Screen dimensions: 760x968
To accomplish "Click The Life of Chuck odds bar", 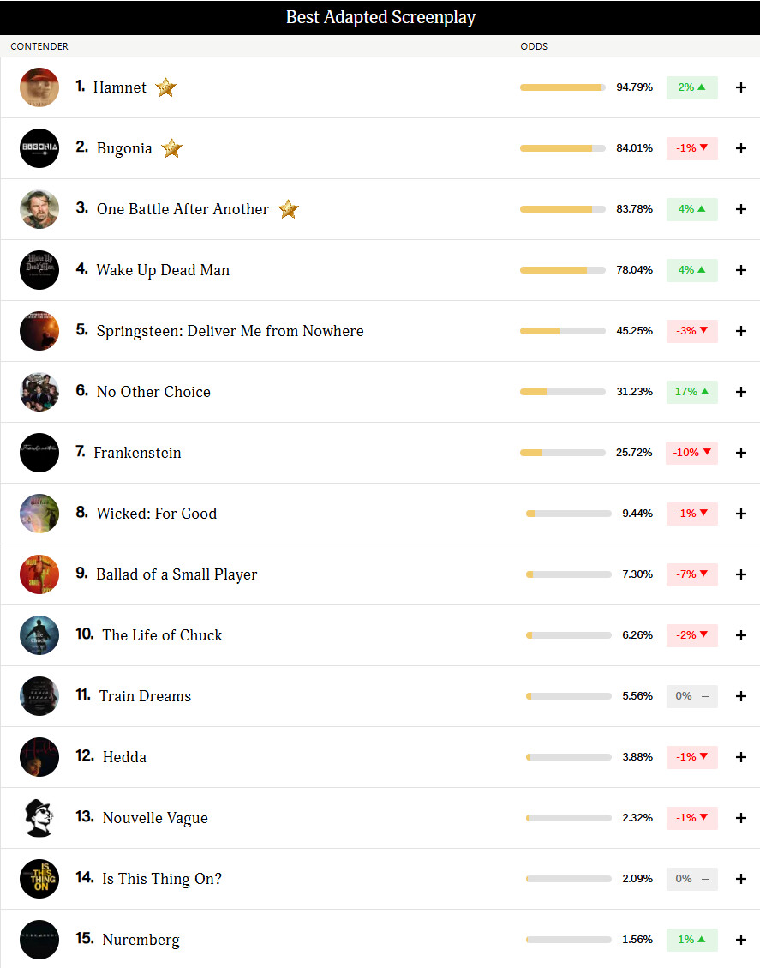I will [x=569, y=635].
